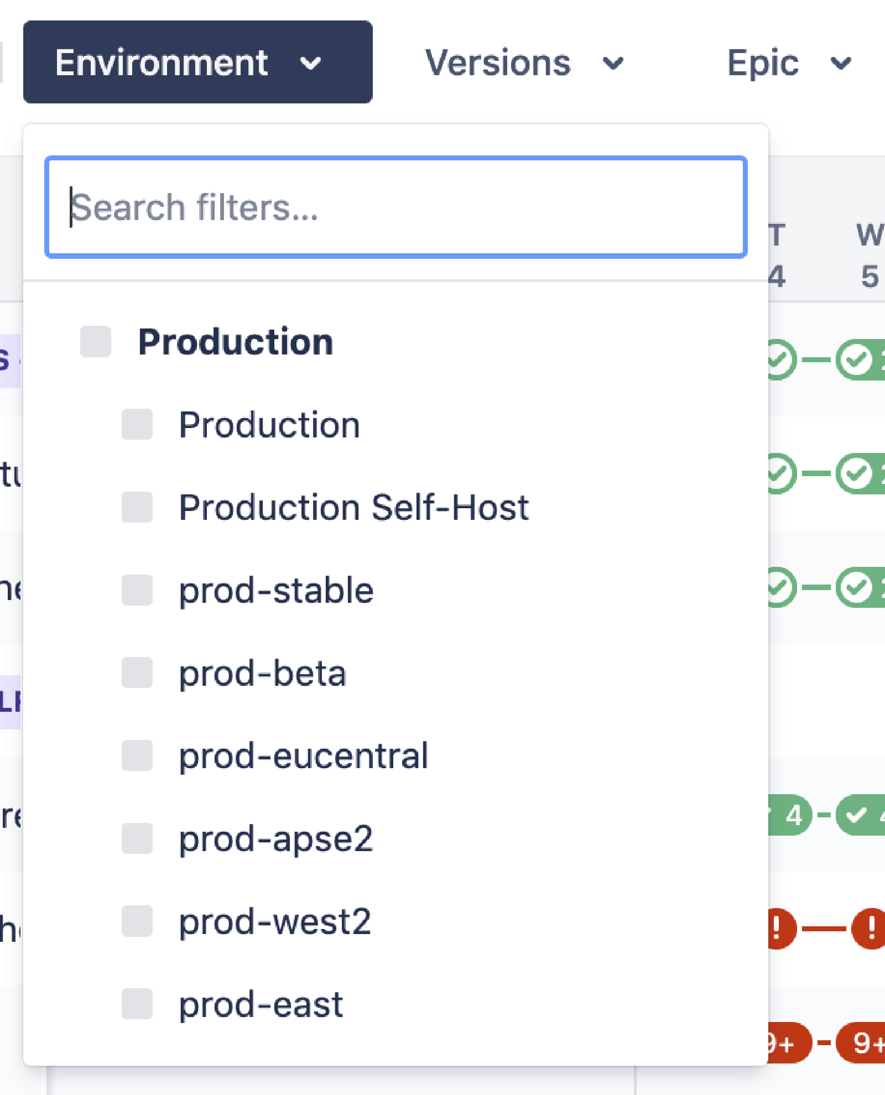The width and height of the screenshot is (885, 1095).
Task: Select the Epic menu item
Action: tap(763, 63)
